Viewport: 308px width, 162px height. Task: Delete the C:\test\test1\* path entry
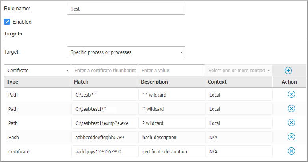[291, 109]
